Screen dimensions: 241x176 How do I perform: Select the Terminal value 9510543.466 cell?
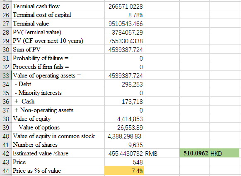click(124, 24)
